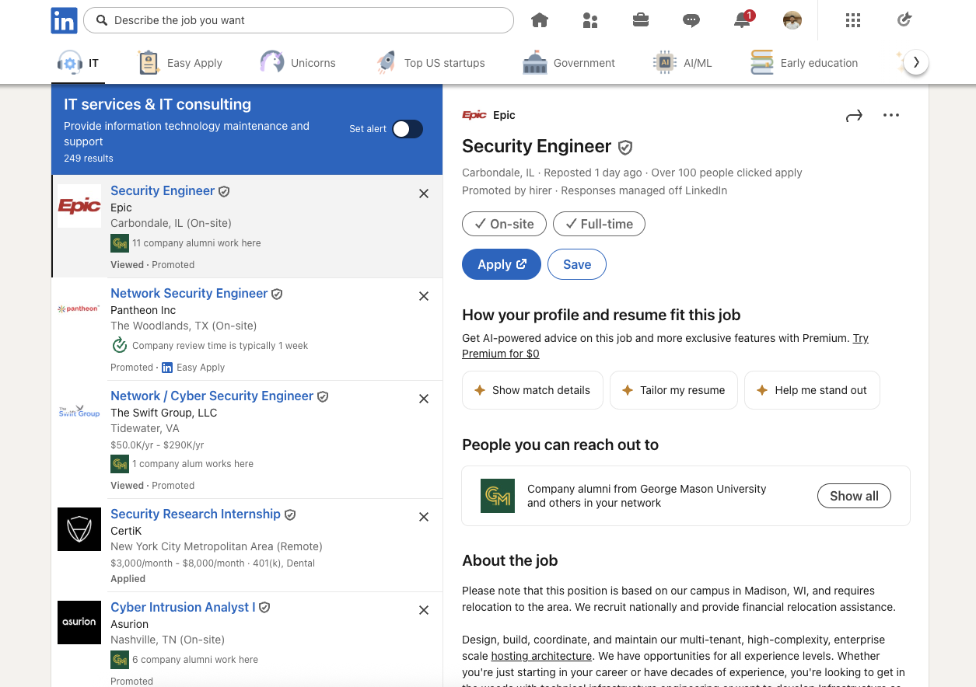976x687 pixels.
Task: Click the job search input field
Action: 299,20
